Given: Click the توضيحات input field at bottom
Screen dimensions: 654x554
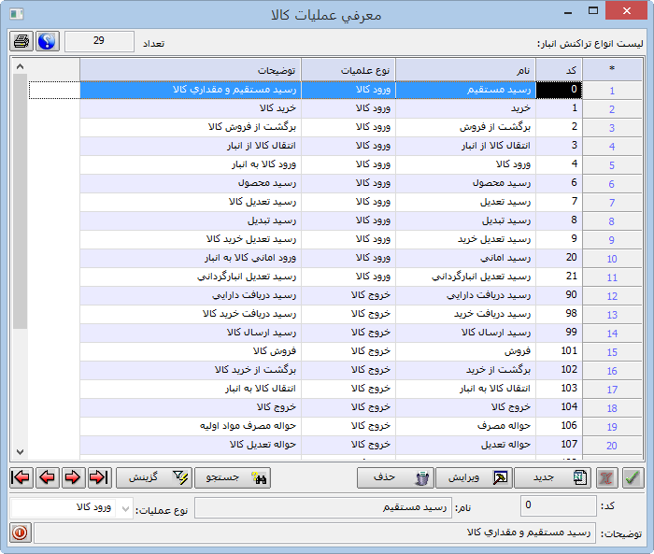Looking at the screenshot, I should coord(315,533).
